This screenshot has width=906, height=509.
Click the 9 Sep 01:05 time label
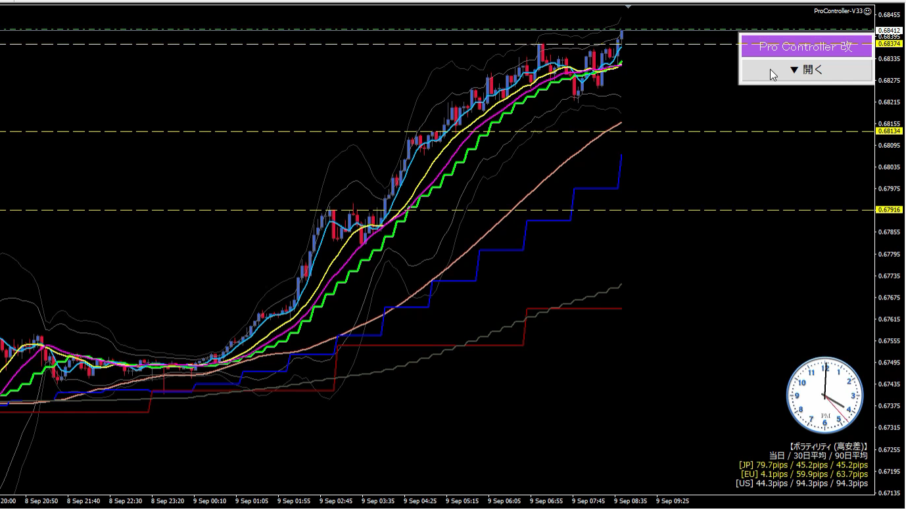[x=252, y=501]
